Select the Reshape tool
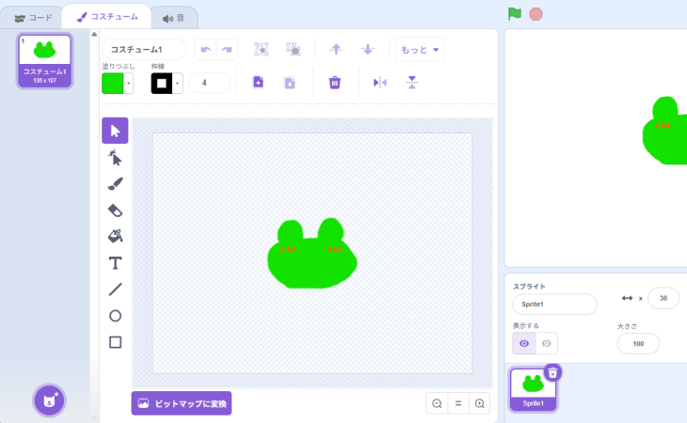Image resolution: width=687 pixels, height=423 pixels. coord(115,157)
